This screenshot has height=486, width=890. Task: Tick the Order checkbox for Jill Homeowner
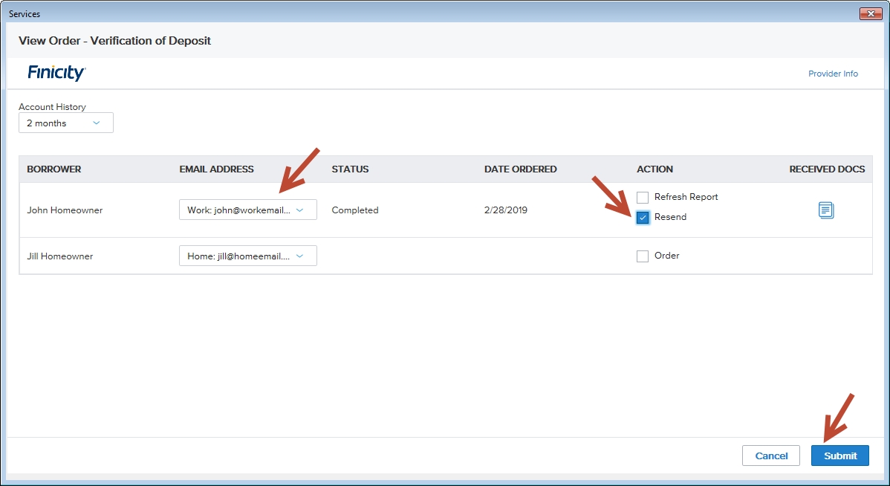(643, 256)
